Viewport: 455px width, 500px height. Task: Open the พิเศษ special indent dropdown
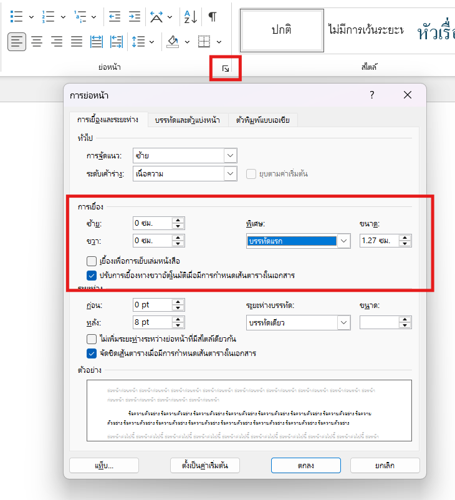click(x=299, y=241)
